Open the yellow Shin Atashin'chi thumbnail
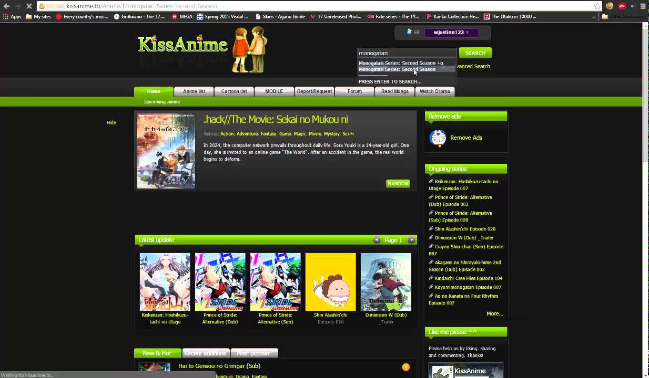This screenshot has width=649, height=378. click(330, 282)
